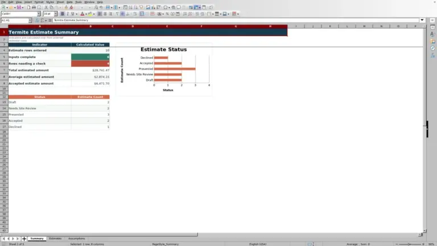Click the column A header
437x246 pixels.
coord(40,26)
